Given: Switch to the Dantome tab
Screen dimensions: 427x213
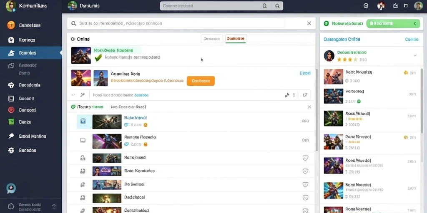Looking at the screenshot, I should 236,39.
